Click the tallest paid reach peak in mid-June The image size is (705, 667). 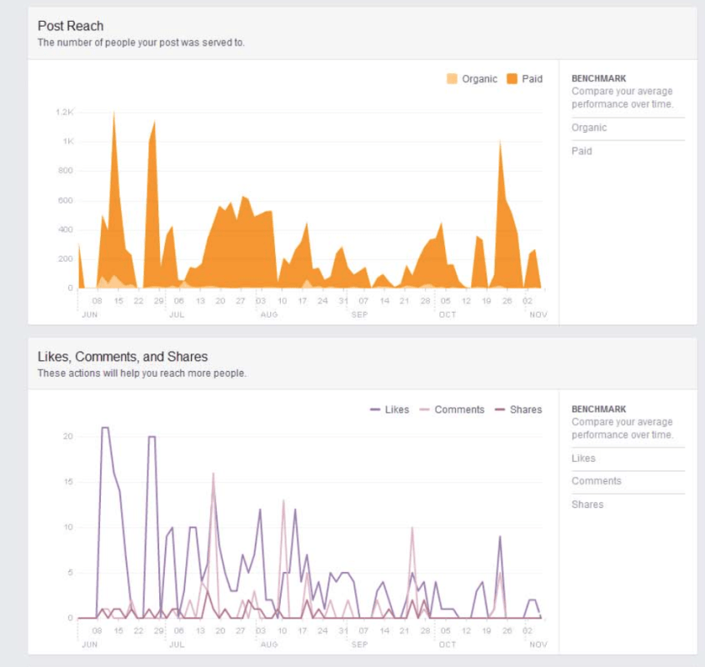(x=114, y=114)
